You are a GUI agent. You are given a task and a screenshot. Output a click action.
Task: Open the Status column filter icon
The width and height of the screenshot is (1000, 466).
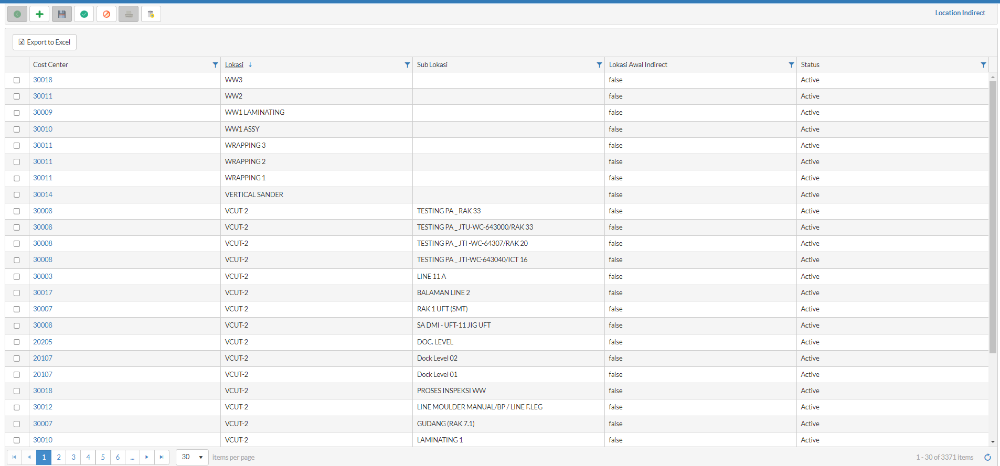tap(983, 64)
